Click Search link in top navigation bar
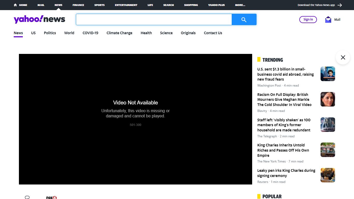Viewport: 354px width, 199px height. click(x=168, y=5)
